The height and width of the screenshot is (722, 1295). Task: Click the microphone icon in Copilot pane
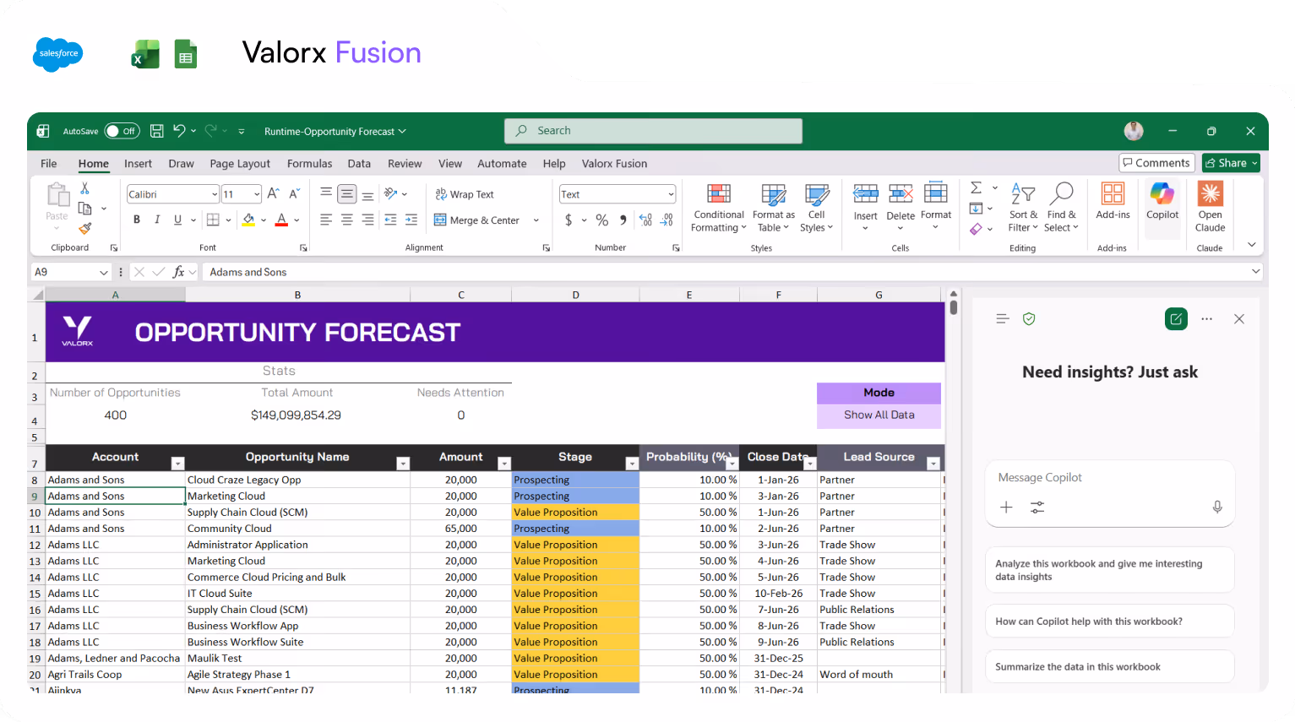(x=1216, y=508)
